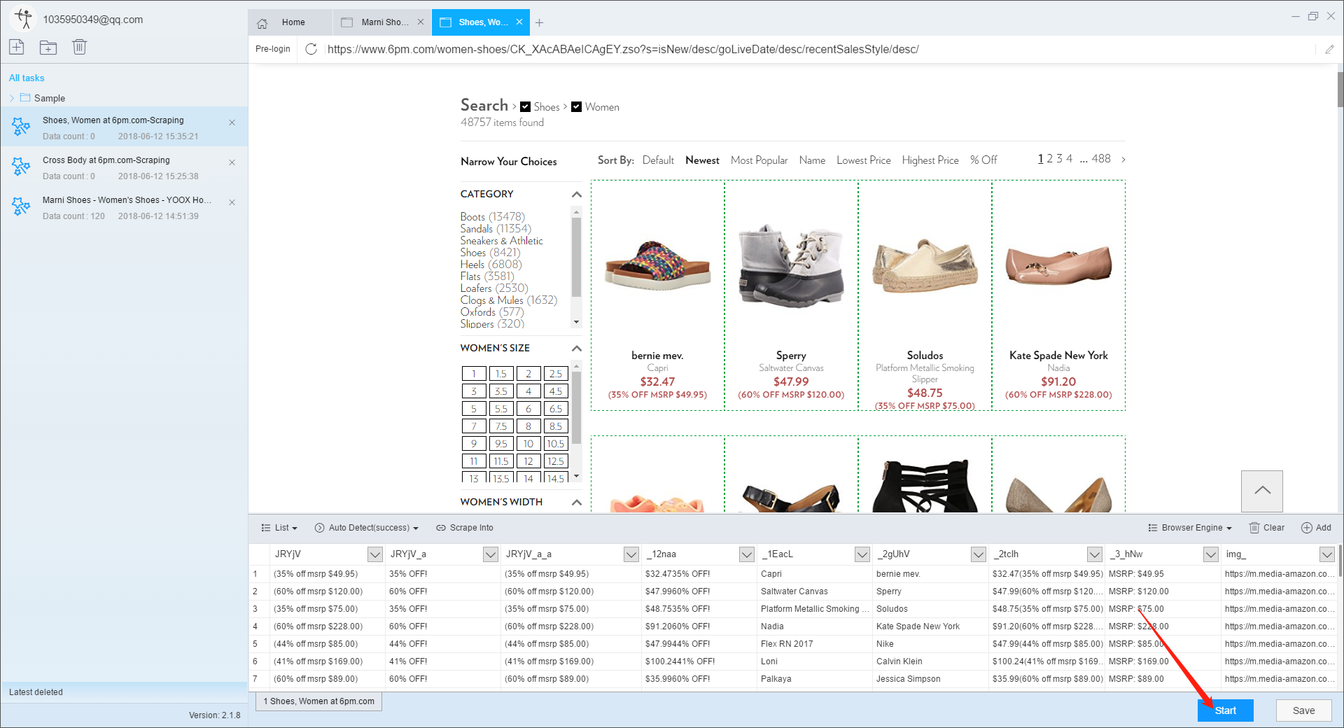Remove the Marni Shoes YOOX task

coord(232,202)
